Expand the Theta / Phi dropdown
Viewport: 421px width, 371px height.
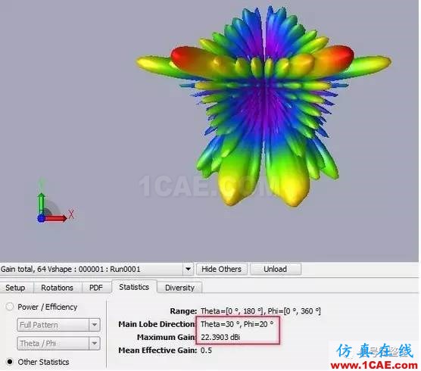tap(94, 343)
